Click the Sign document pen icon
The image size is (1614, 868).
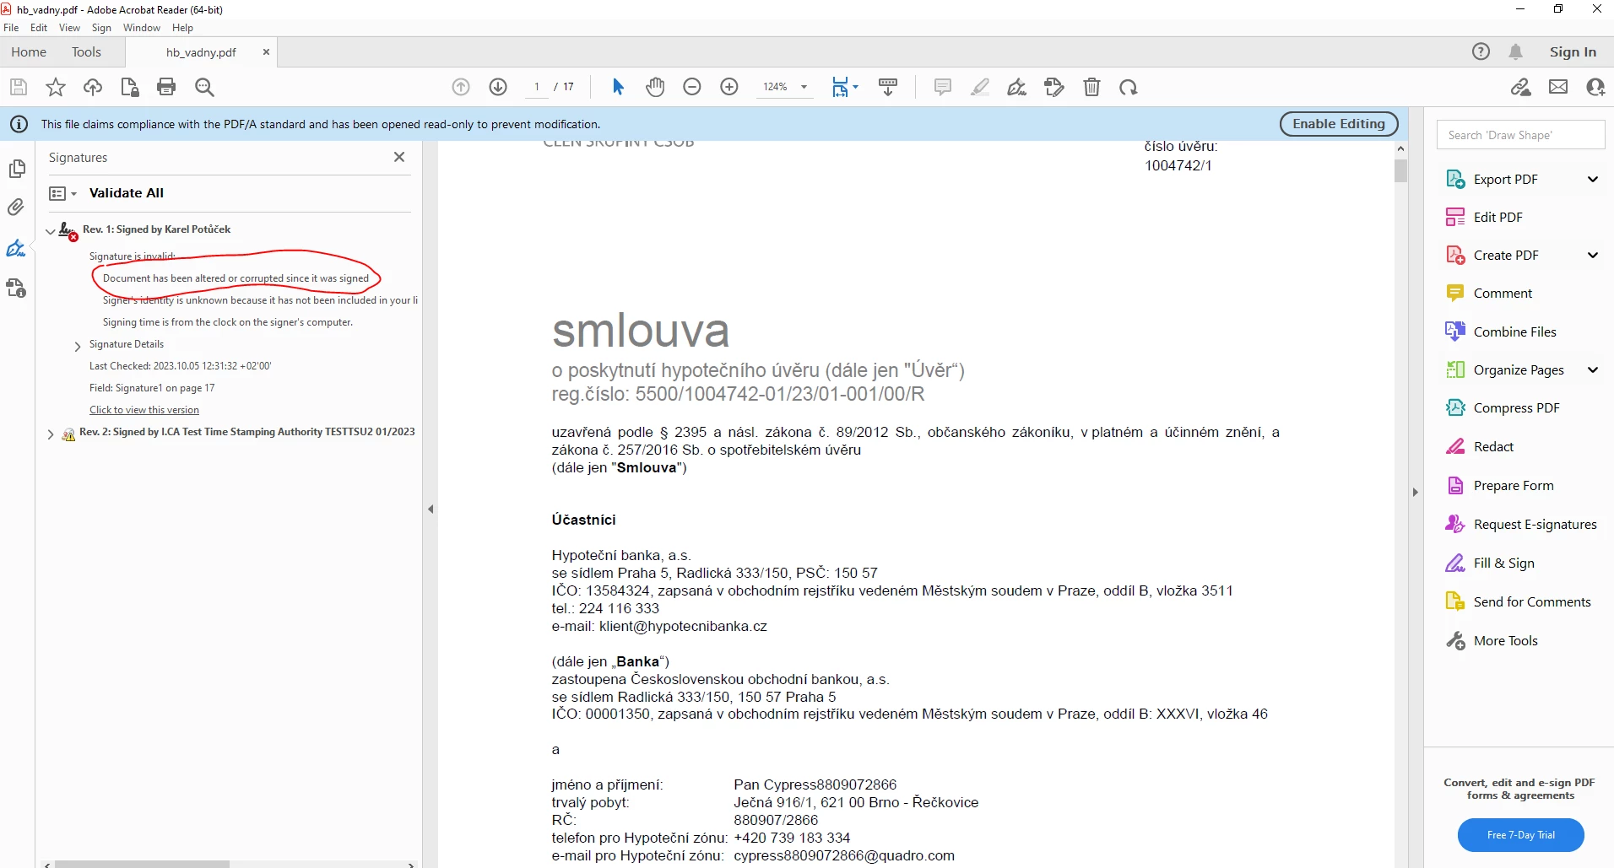(x=1017, y=87)
